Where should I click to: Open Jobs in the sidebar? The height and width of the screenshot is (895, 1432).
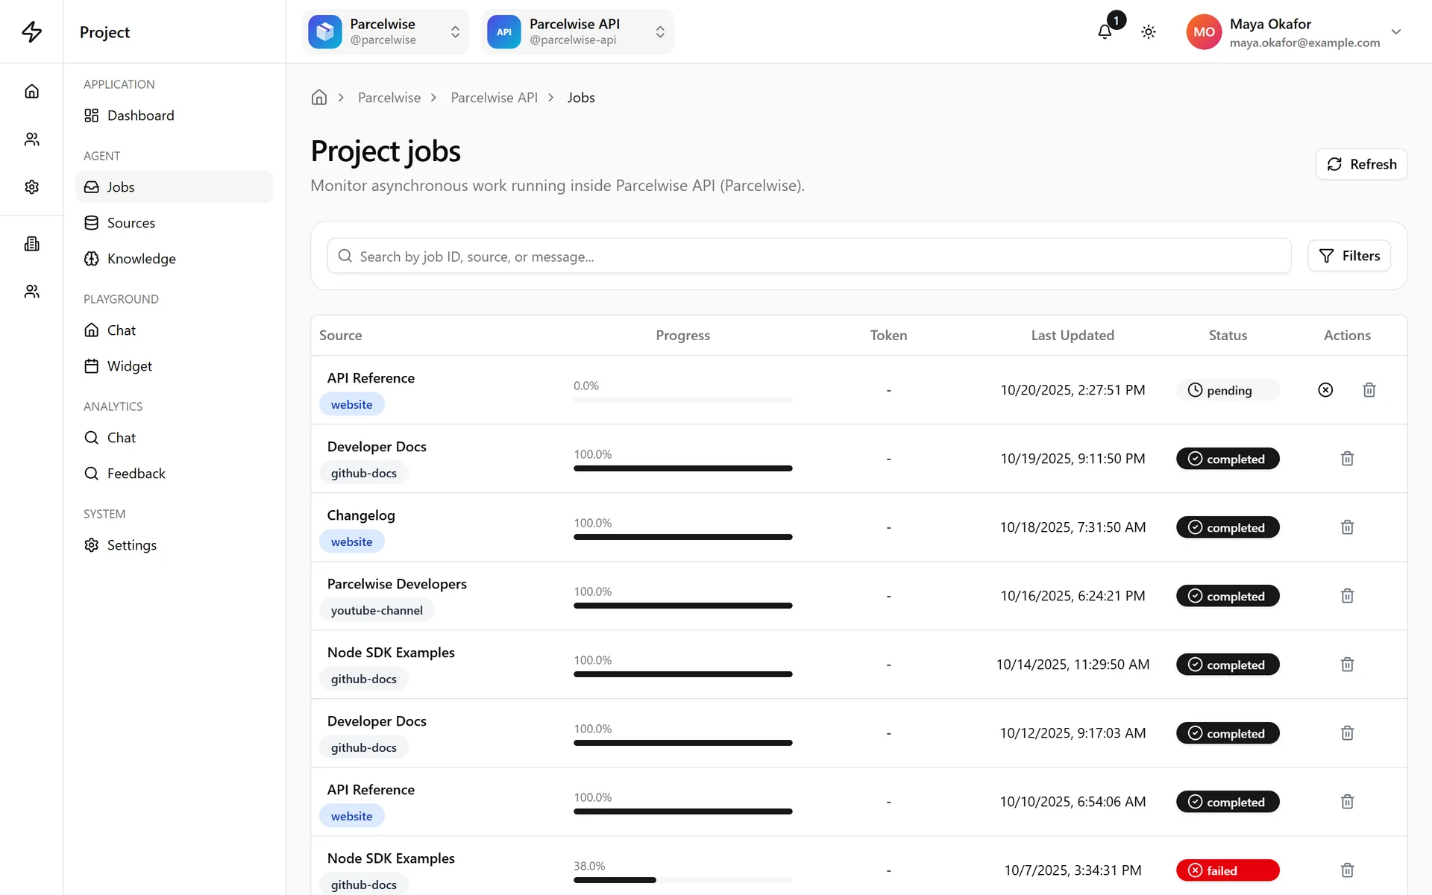[174, 186]
